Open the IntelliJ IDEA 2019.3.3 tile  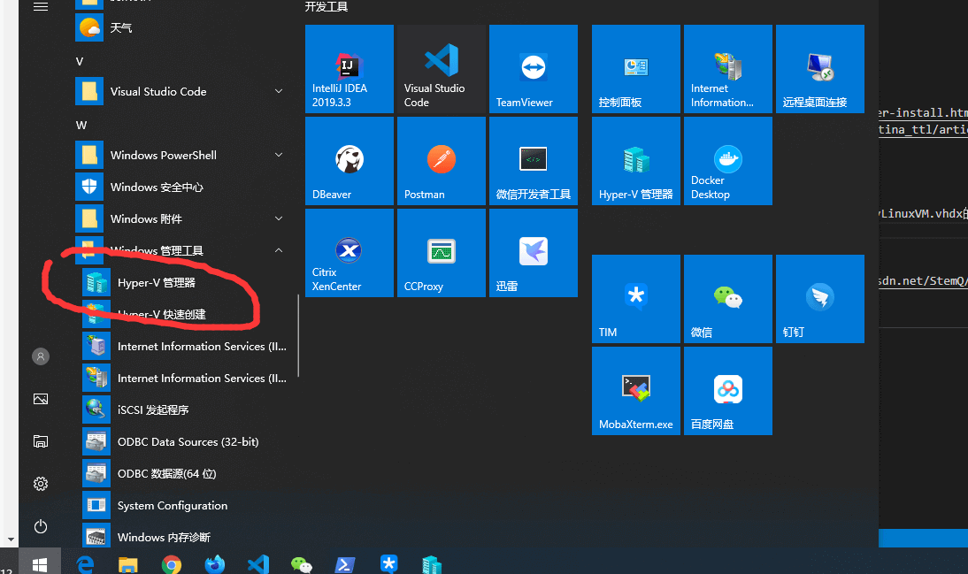[x=349, y=69]
